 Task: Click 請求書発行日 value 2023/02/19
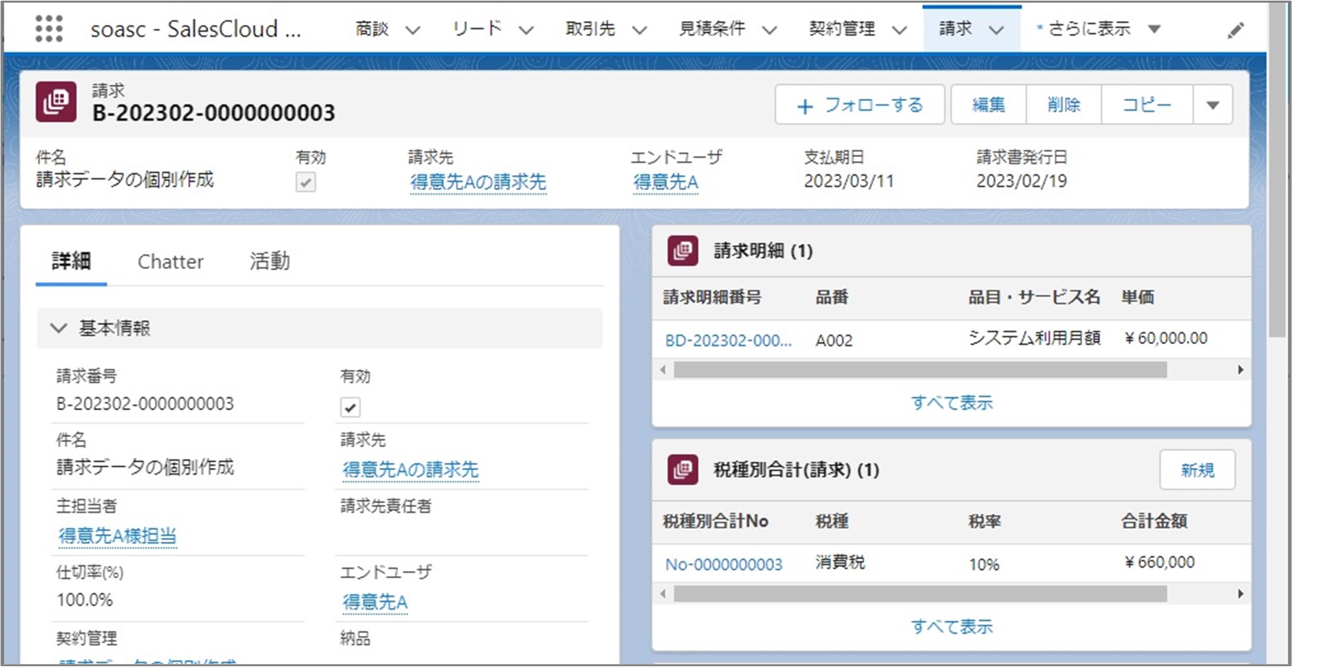point(1021,182)
